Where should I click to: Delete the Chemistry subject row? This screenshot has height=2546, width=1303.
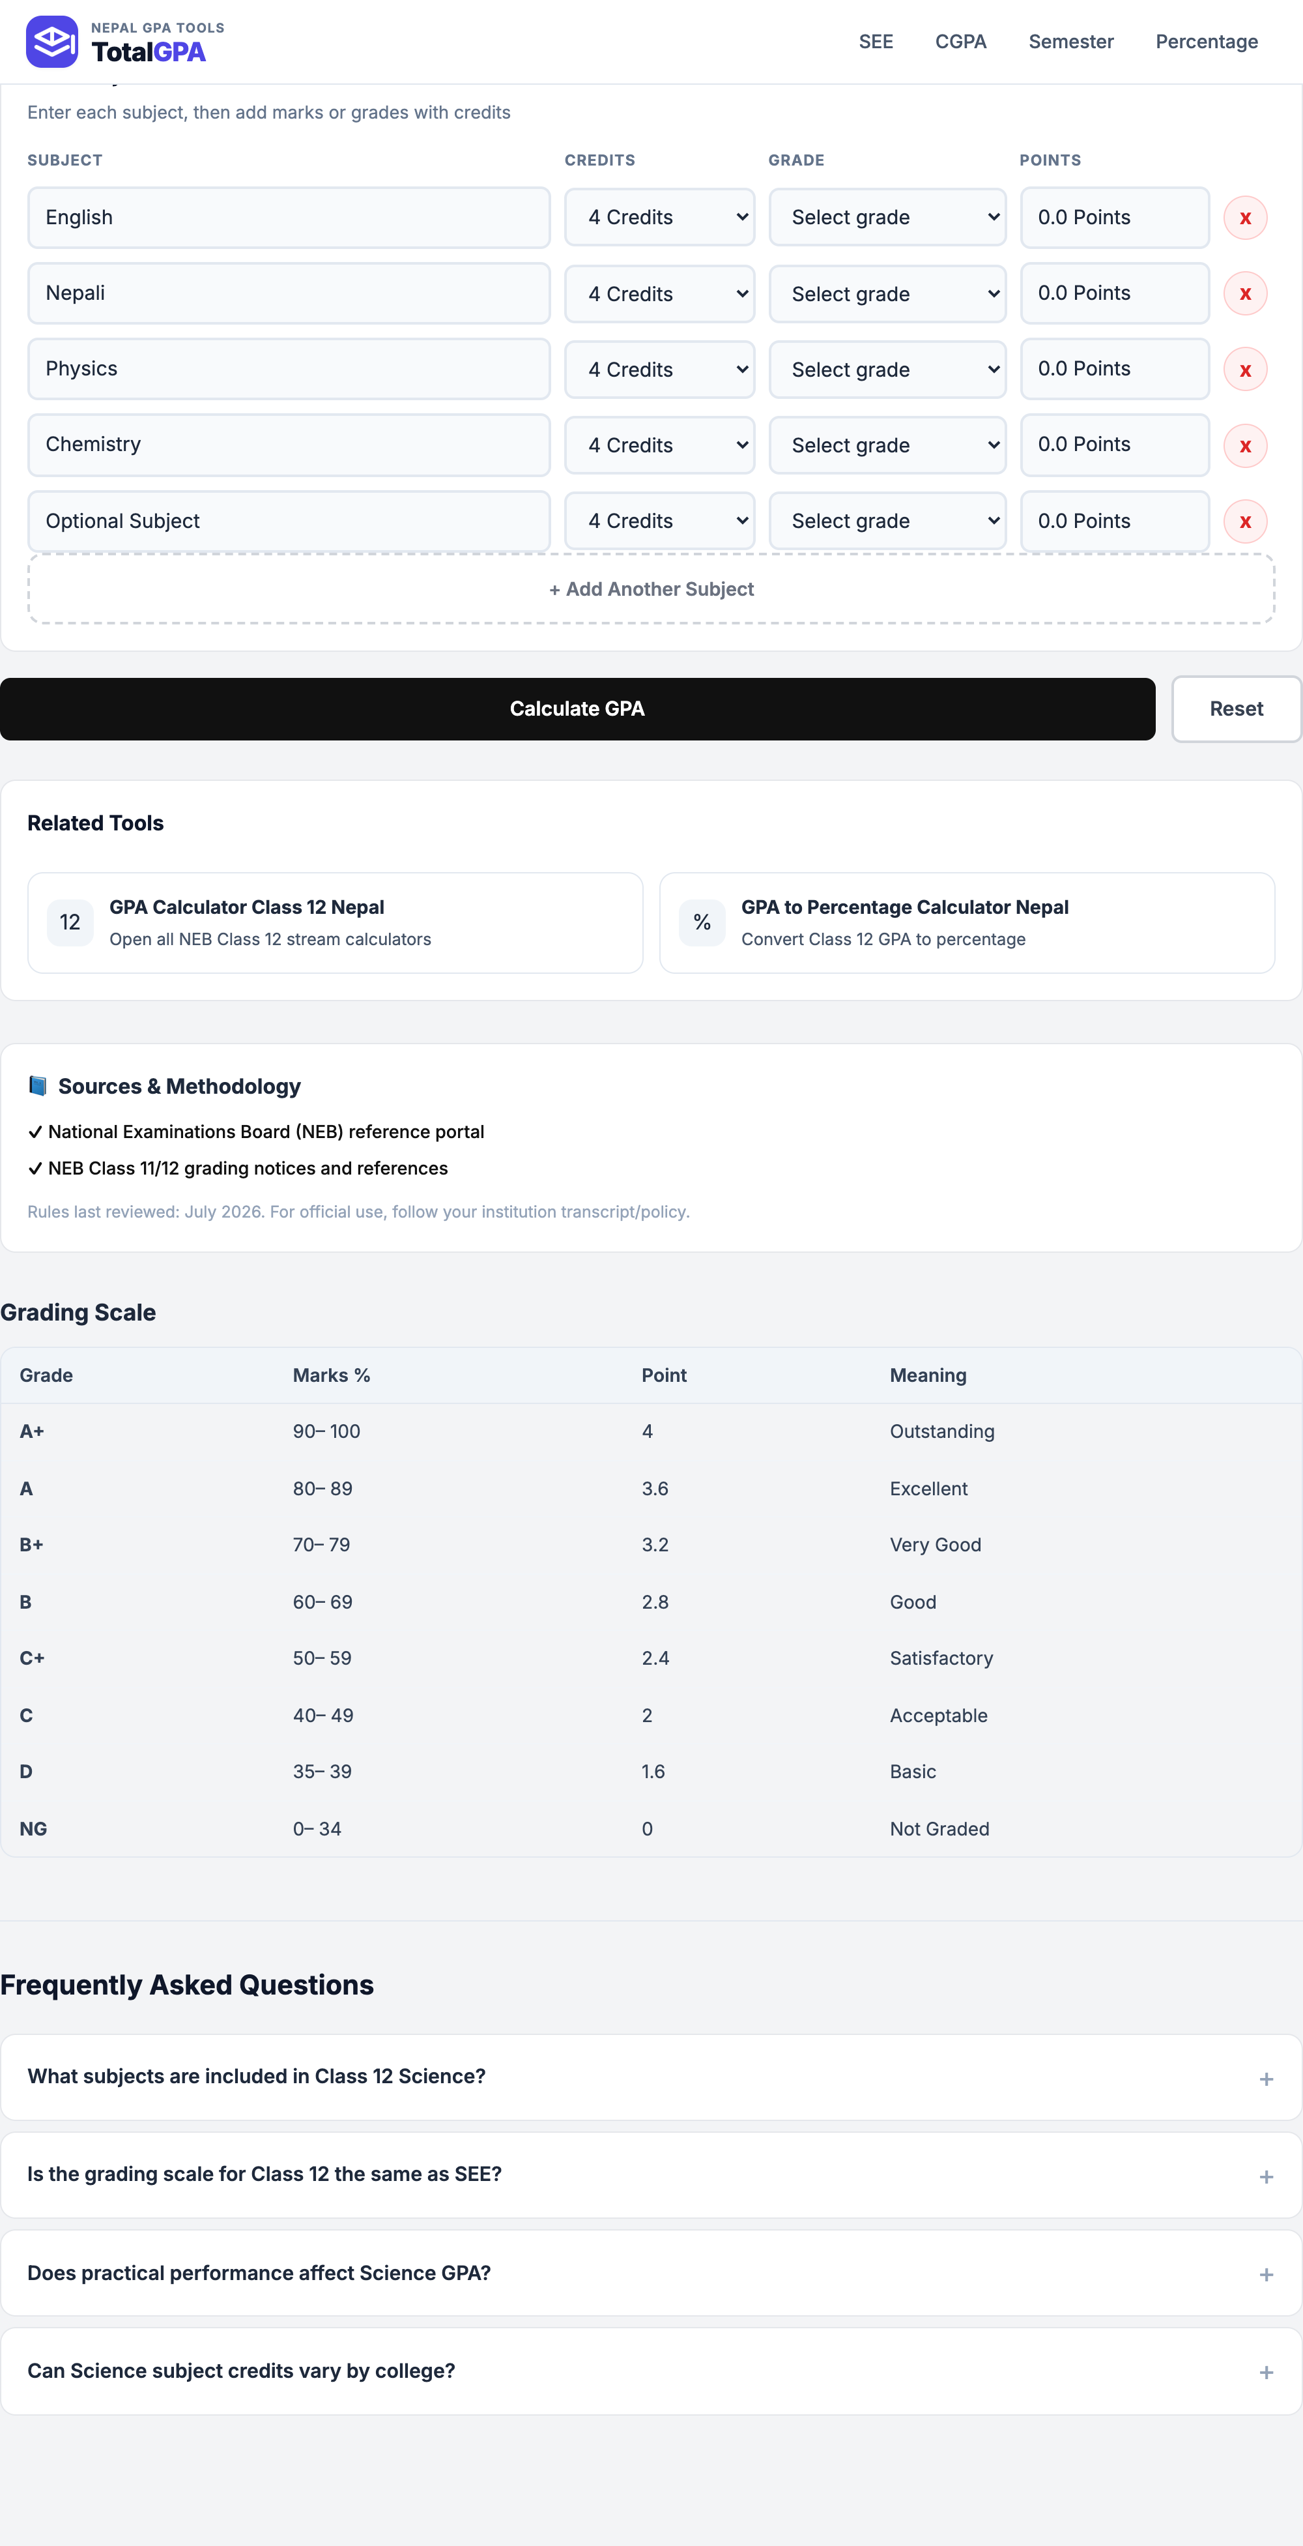coord(1245,446)
